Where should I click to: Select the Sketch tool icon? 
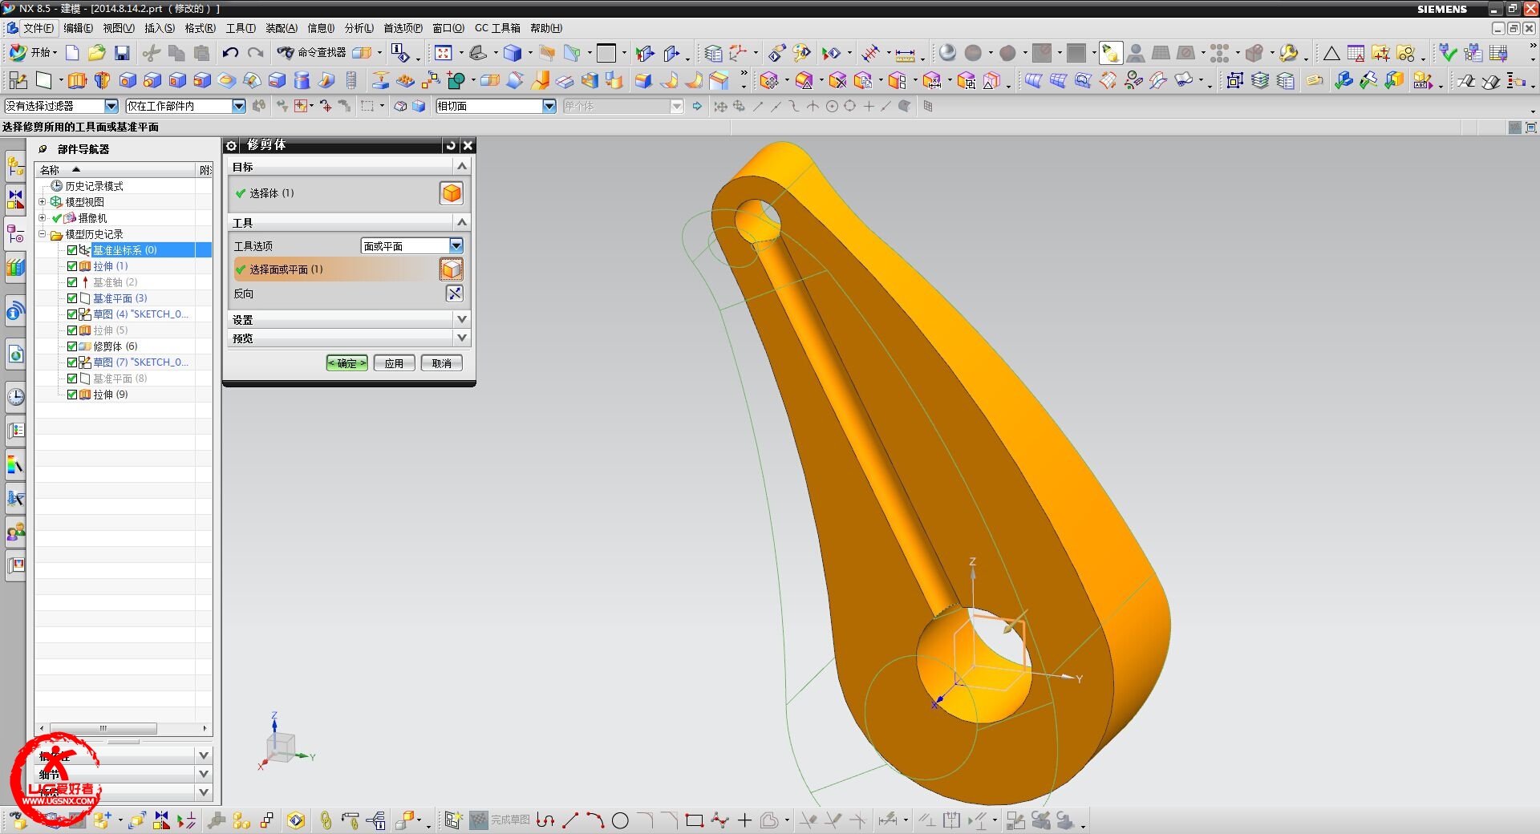pyautogui.click(x=18, y=80)
